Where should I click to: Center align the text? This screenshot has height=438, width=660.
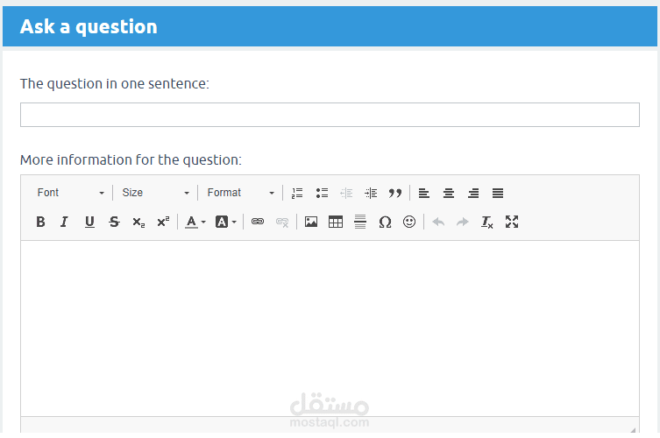coord(449,193)
